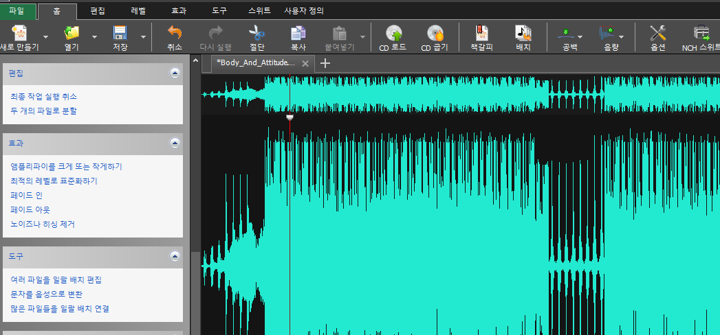The width and height of the screenshot is (720, 335).
Task: Click 노이즈나 히싱 제거 link
Action: click(x=42, y=224)
